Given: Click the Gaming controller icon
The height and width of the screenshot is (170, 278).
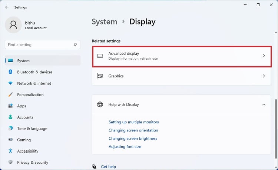Looking at the screenshot, I should coord(10,140).
